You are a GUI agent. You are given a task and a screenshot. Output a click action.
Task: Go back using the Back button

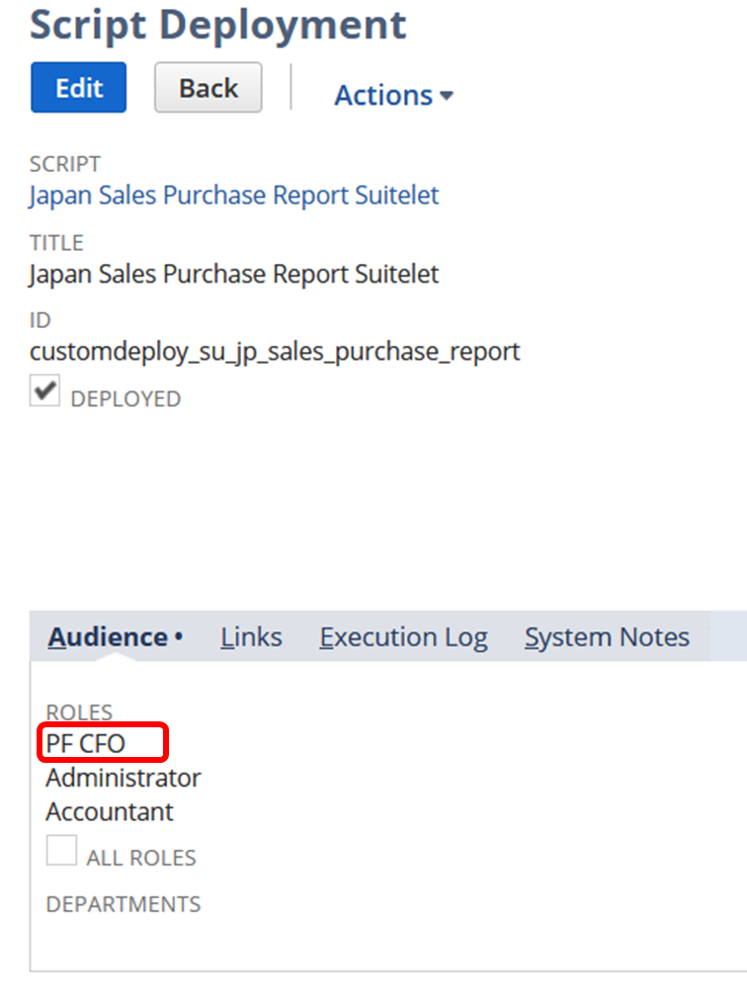(x=207, y=88)
